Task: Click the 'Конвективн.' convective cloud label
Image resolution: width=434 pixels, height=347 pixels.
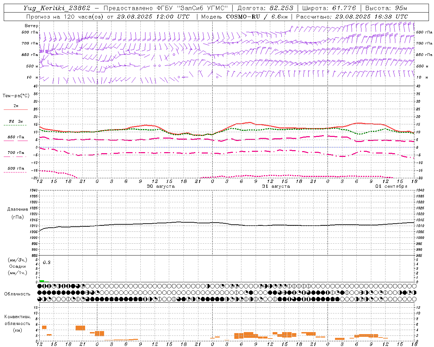Action: coord(18,317)
